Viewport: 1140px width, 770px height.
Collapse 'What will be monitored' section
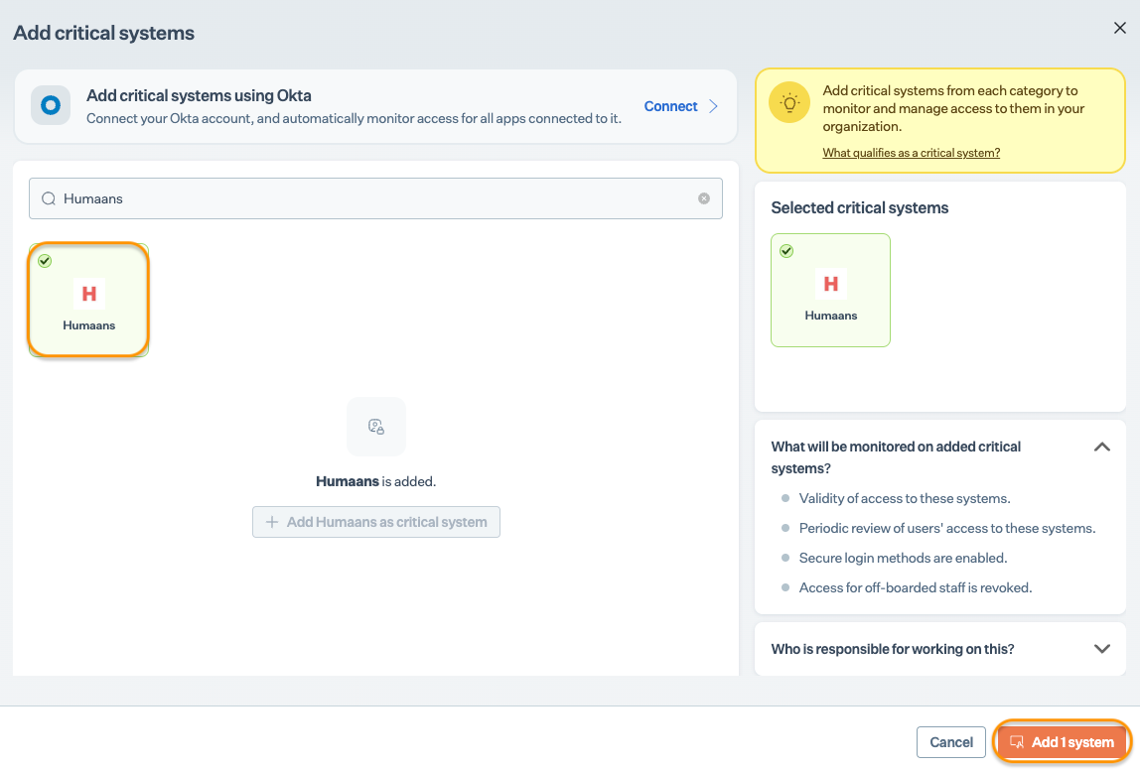pos(1101,447)
